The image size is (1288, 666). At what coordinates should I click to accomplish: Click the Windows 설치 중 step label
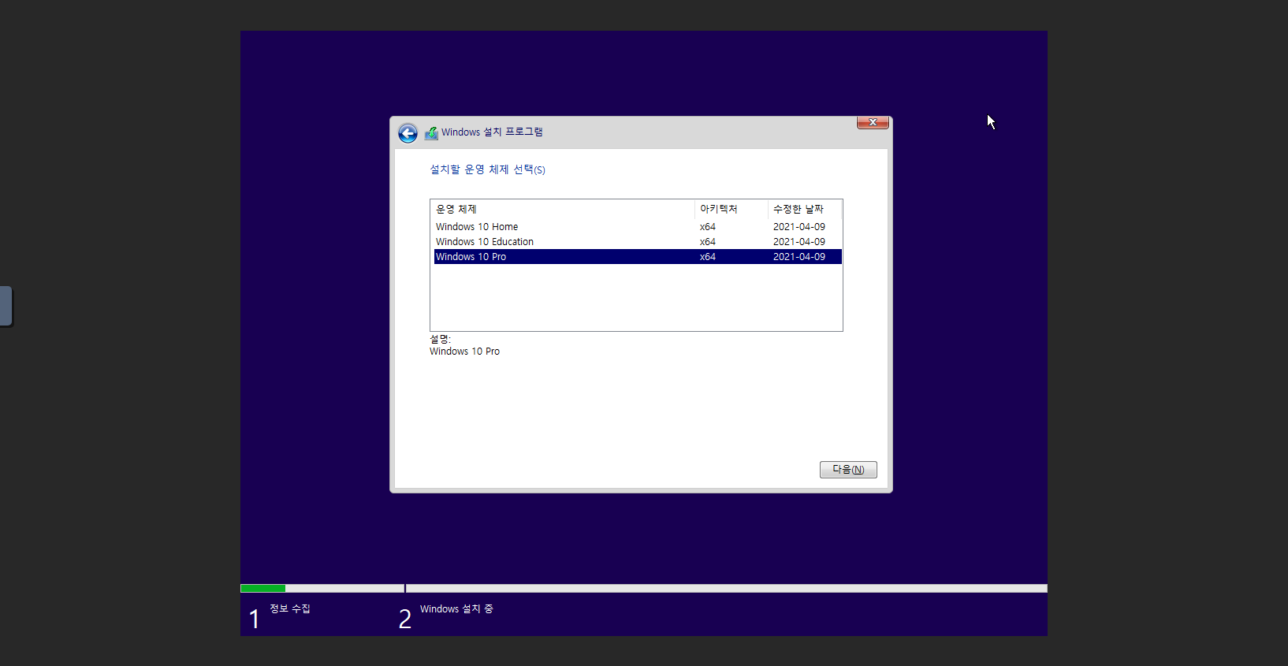click(x=456, y=609)
